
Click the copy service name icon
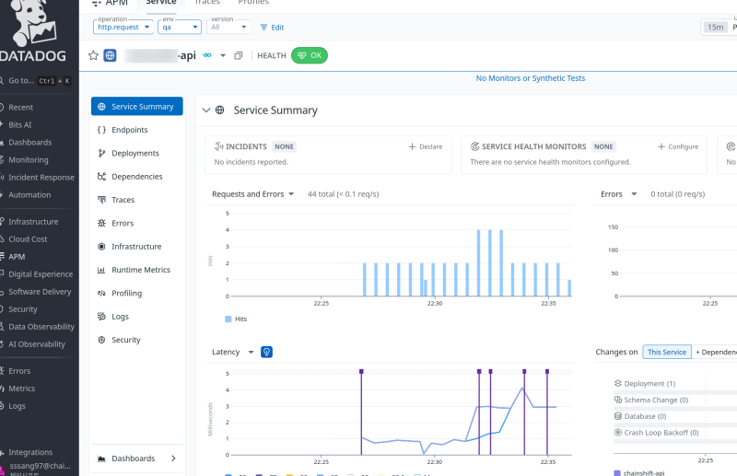[238, 55]
